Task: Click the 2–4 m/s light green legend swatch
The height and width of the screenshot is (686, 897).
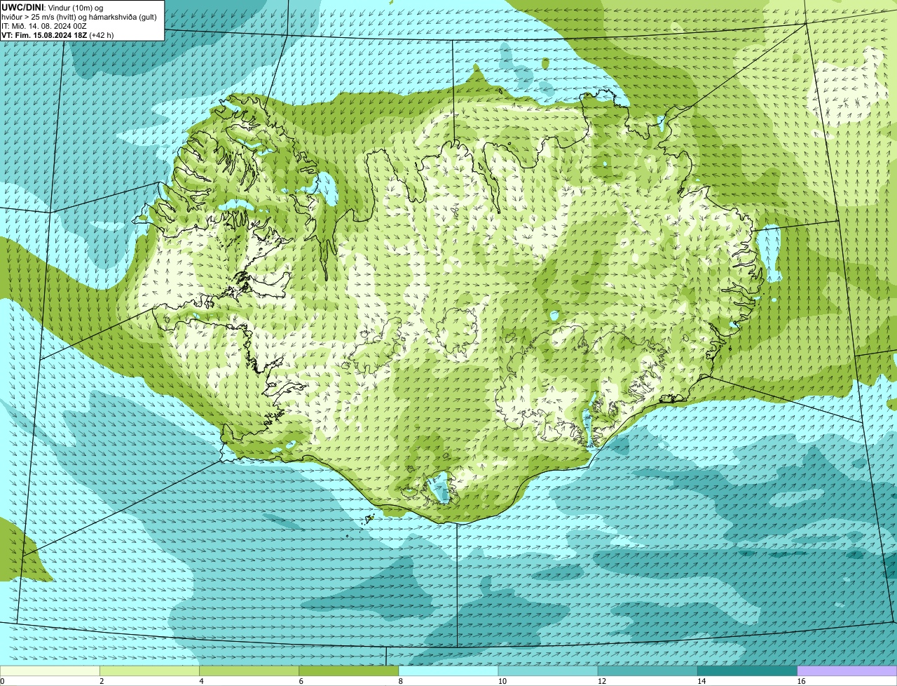Action: [149, 671]
